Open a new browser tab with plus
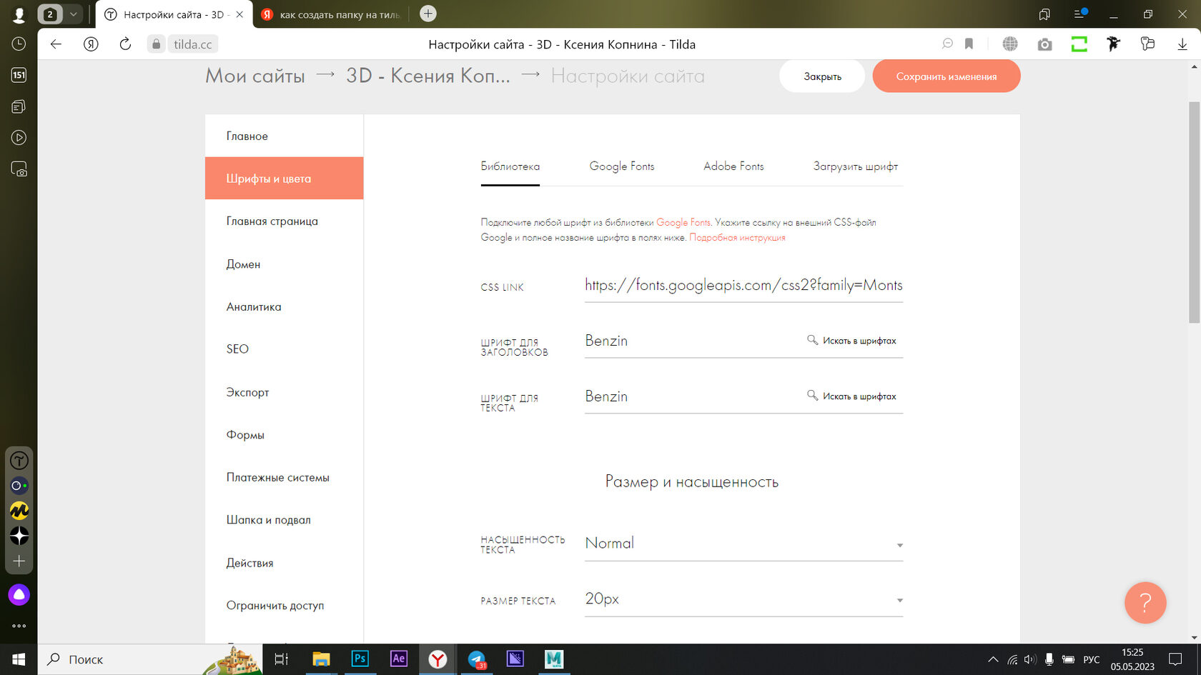 click(428, 14)
